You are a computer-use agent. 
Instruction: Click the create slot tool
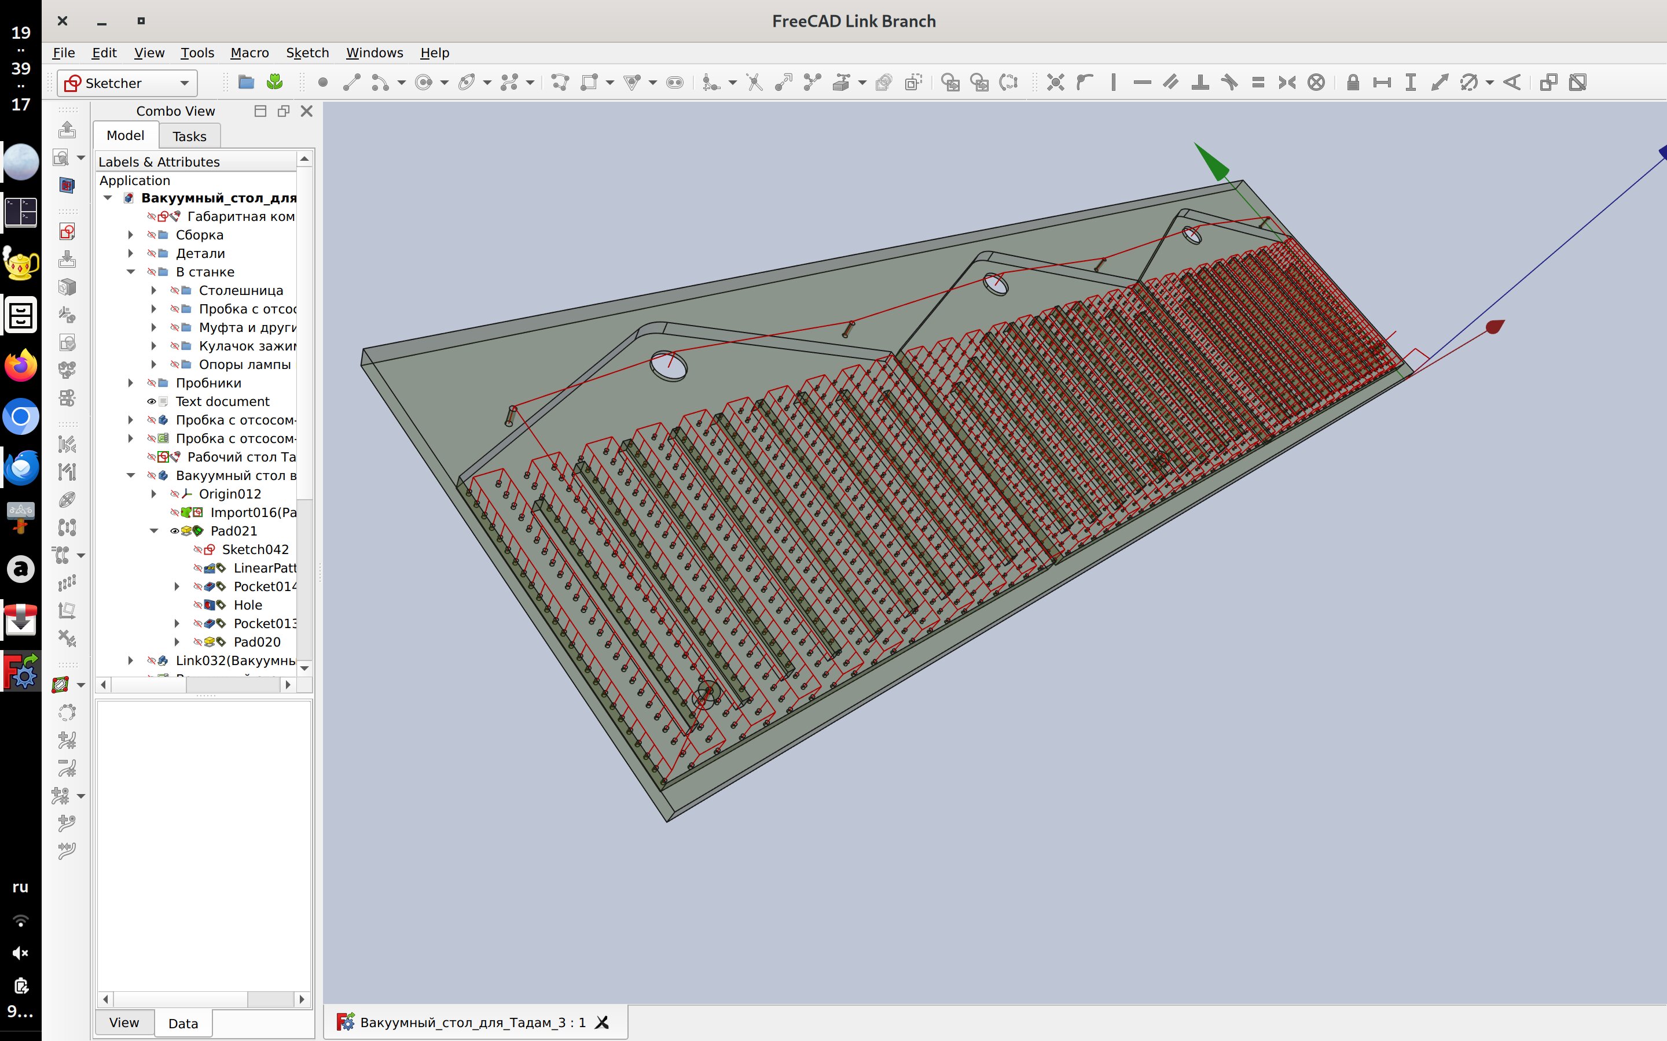point(675,83)
